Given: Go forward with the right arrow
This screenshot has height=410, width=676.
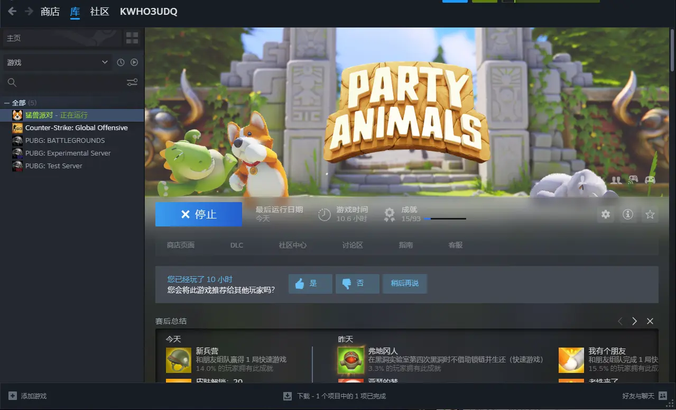Looking at the screenshot, I should 29,11.
